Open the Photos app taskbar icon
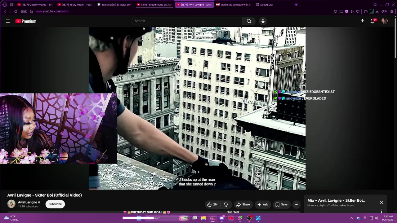Screen dimensions: 397x223 coord(258,218)
